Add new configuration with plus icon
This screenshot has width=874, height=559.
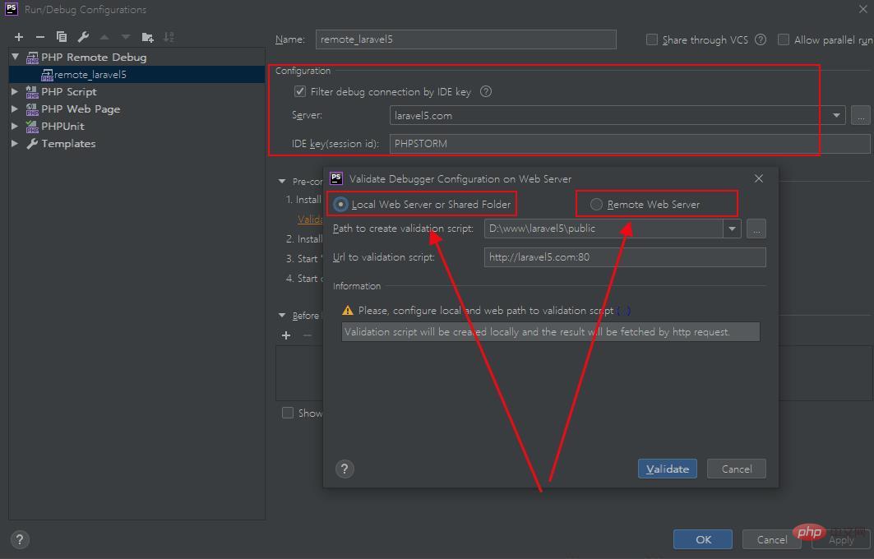(x=19, y=37)
